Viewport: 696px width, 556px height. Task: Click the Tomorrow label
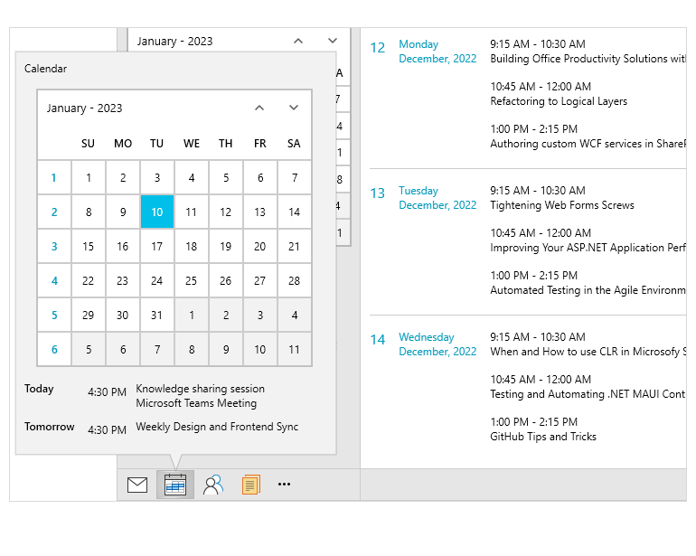point(50,427)
